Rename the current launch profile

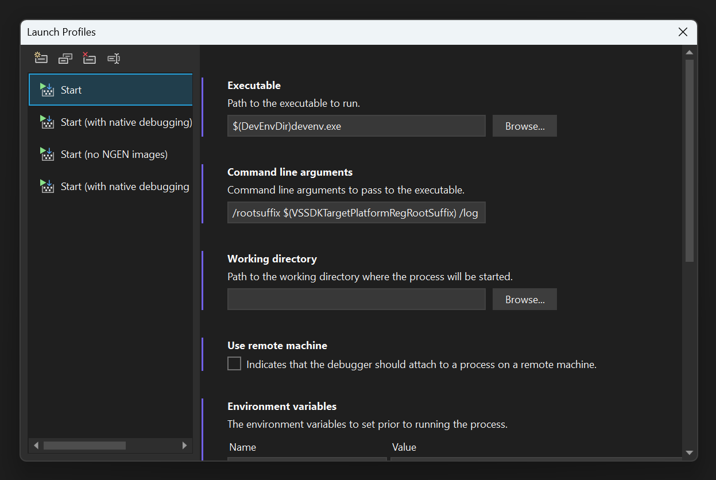[x=113, y=58]
